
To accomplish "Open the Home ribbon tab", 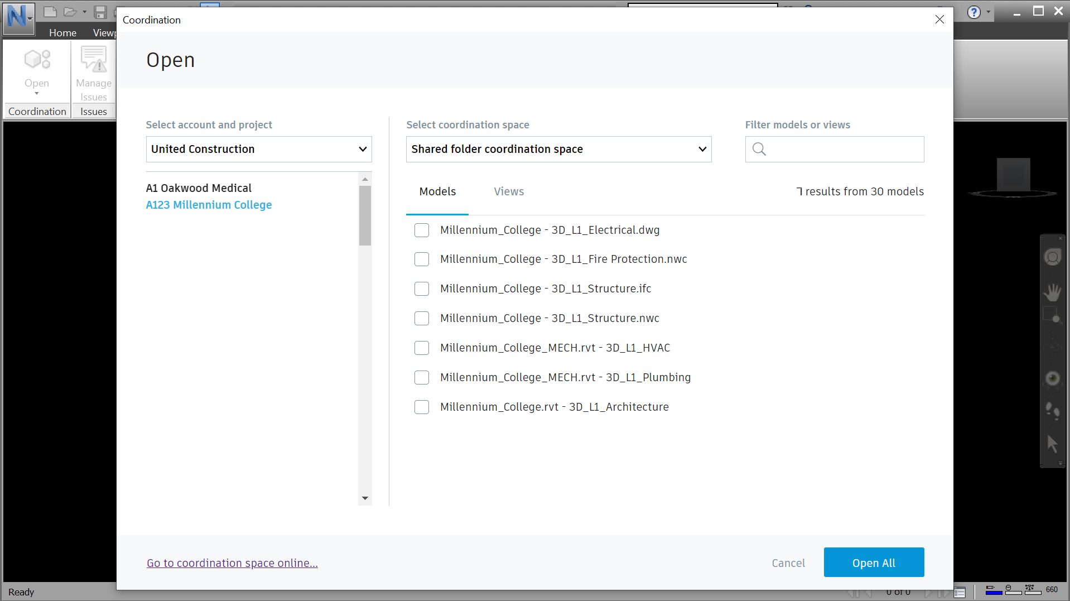I will coord(62,32).
